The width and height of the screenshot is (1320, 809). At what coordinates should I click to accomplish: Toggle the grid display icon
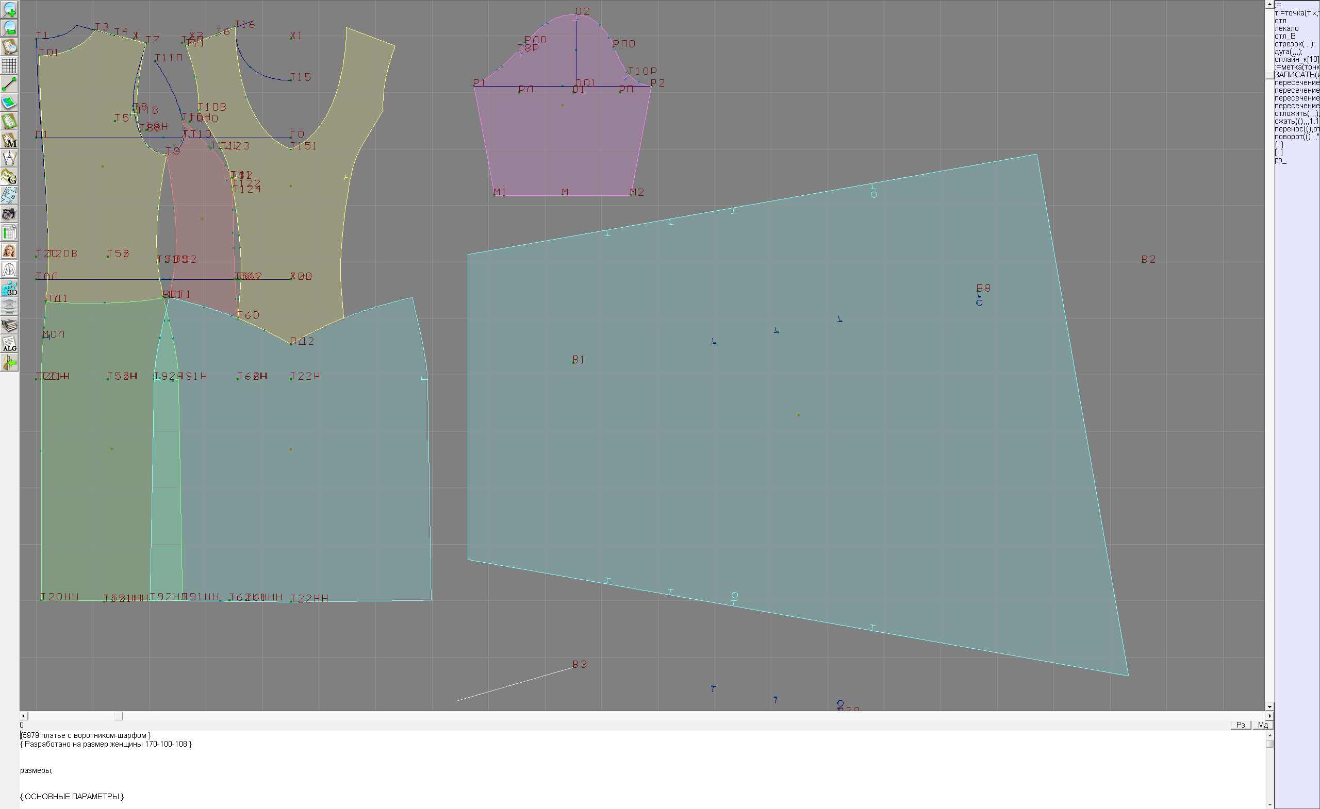(x=9, y=65)
